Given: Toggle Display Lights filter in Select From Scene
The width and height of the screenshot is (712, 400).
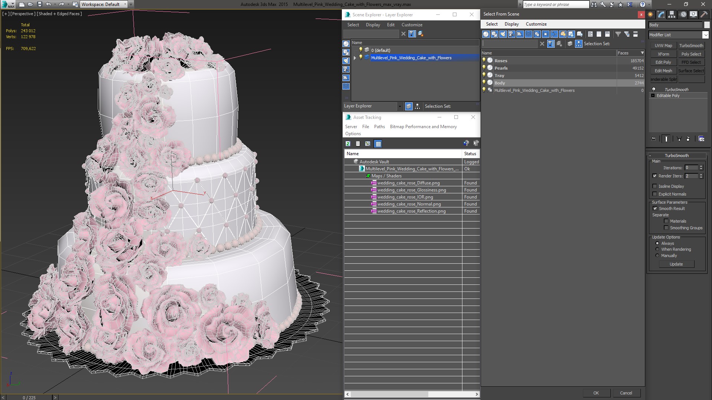Looking at the screenshot, I should [x=503, y=34].
